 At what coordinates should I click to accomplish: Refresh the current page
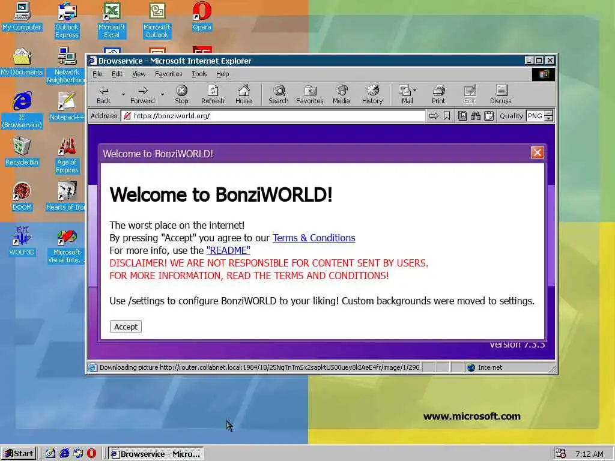[x=213, y=94]
